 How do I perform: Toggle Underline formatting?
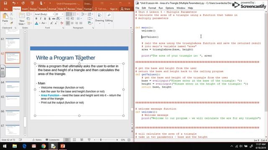coord(45,18)
